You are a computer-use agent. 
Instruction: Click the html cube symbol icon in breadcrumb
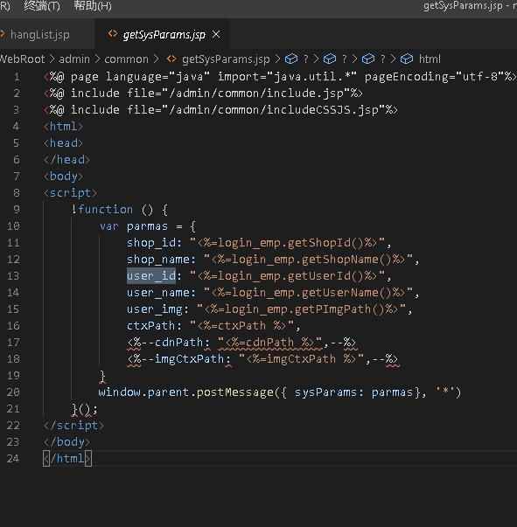[x=407, y=59]
